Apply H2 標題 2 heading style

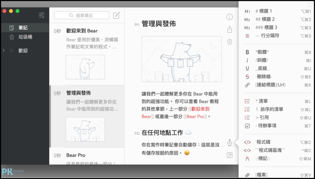[x=247, y=20]
